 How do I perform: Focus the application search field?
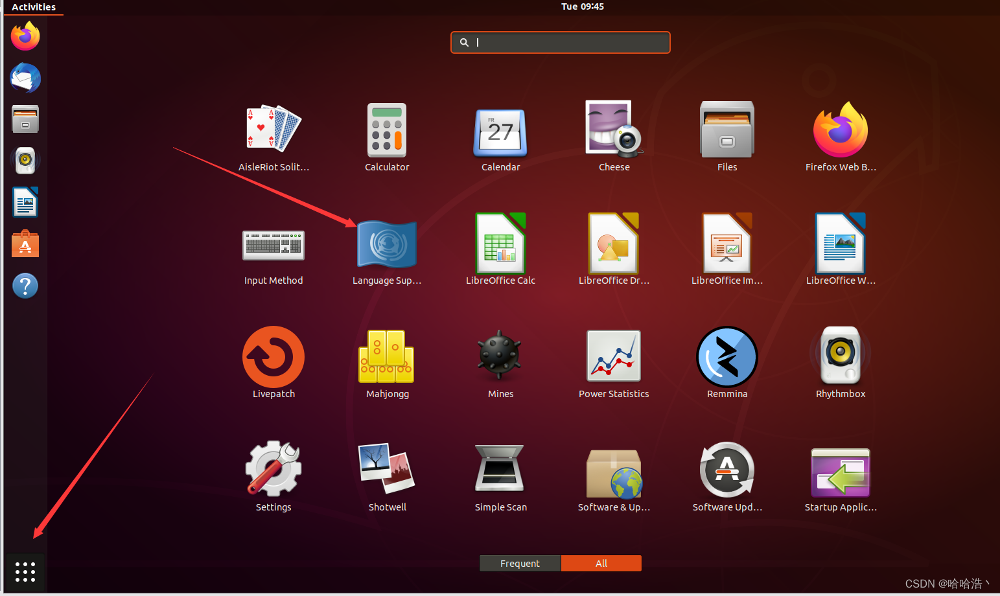(561, 43)
